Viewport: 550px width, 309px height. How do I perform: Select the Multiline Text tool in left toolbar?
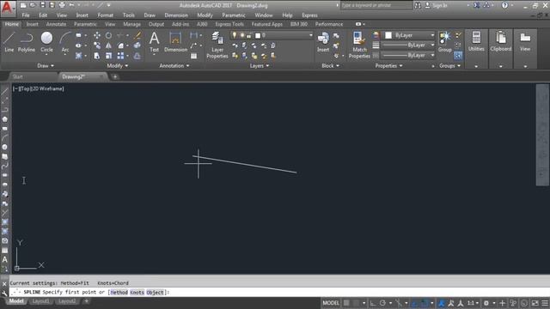coord(4,259)
